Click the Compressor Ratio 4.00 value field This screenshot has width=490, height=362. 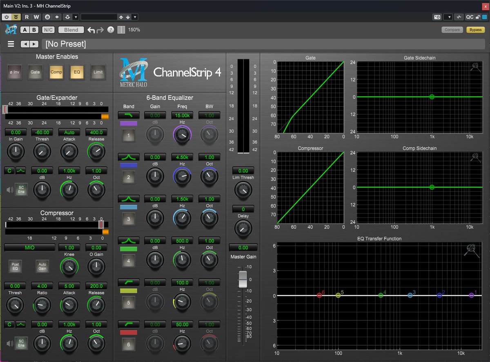(42, 286)
